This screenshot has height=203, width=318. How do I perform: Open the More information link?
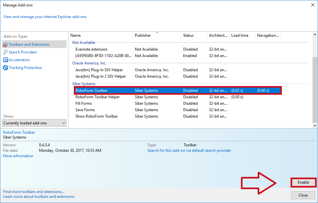pos(18,156)
